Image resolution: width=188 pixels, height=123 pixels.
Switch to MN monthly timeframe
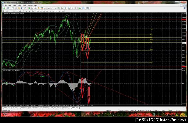63,11
